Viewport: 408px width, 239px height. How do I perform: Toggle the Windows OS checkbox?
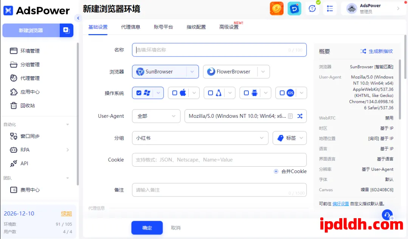point(139,93)
